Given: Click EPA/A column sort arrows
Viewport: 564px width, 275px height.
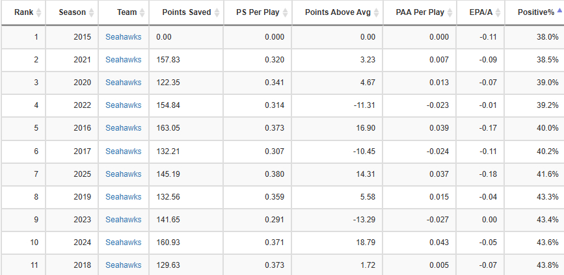Looking at the screenshot, I should 502,12.
